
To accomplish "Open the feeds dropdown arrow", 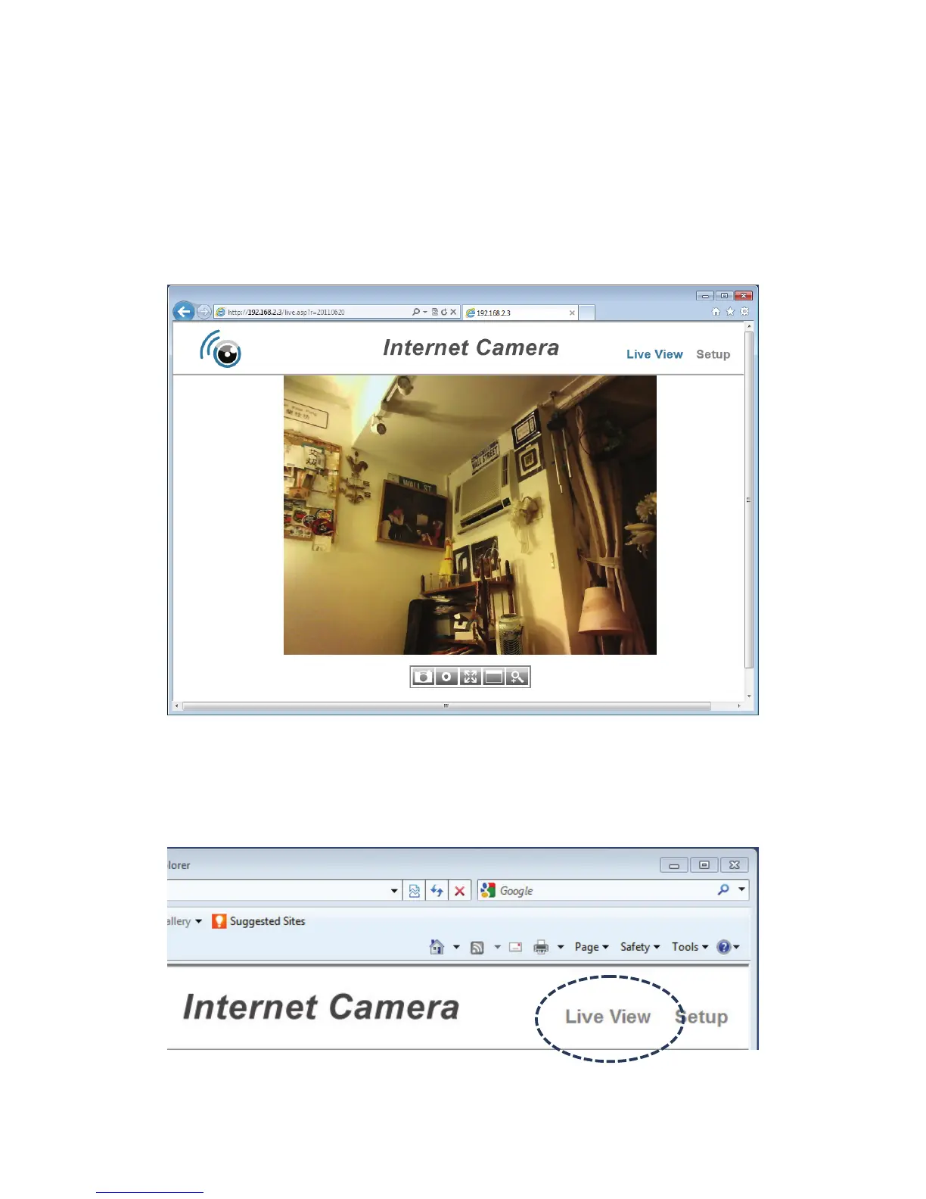I will tap(497, 948).
